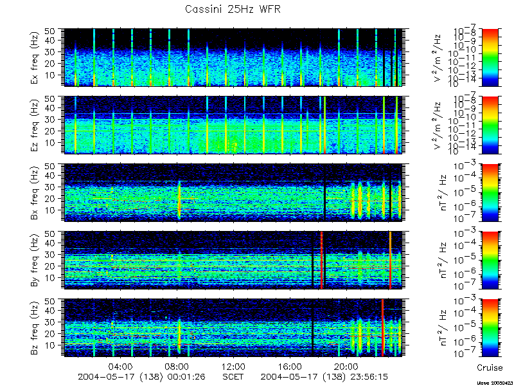Image resolution: width=514 pixels, height=386 pixels.
Task: Click the "04:00" time tick label
Action: [x=121, y=366]
